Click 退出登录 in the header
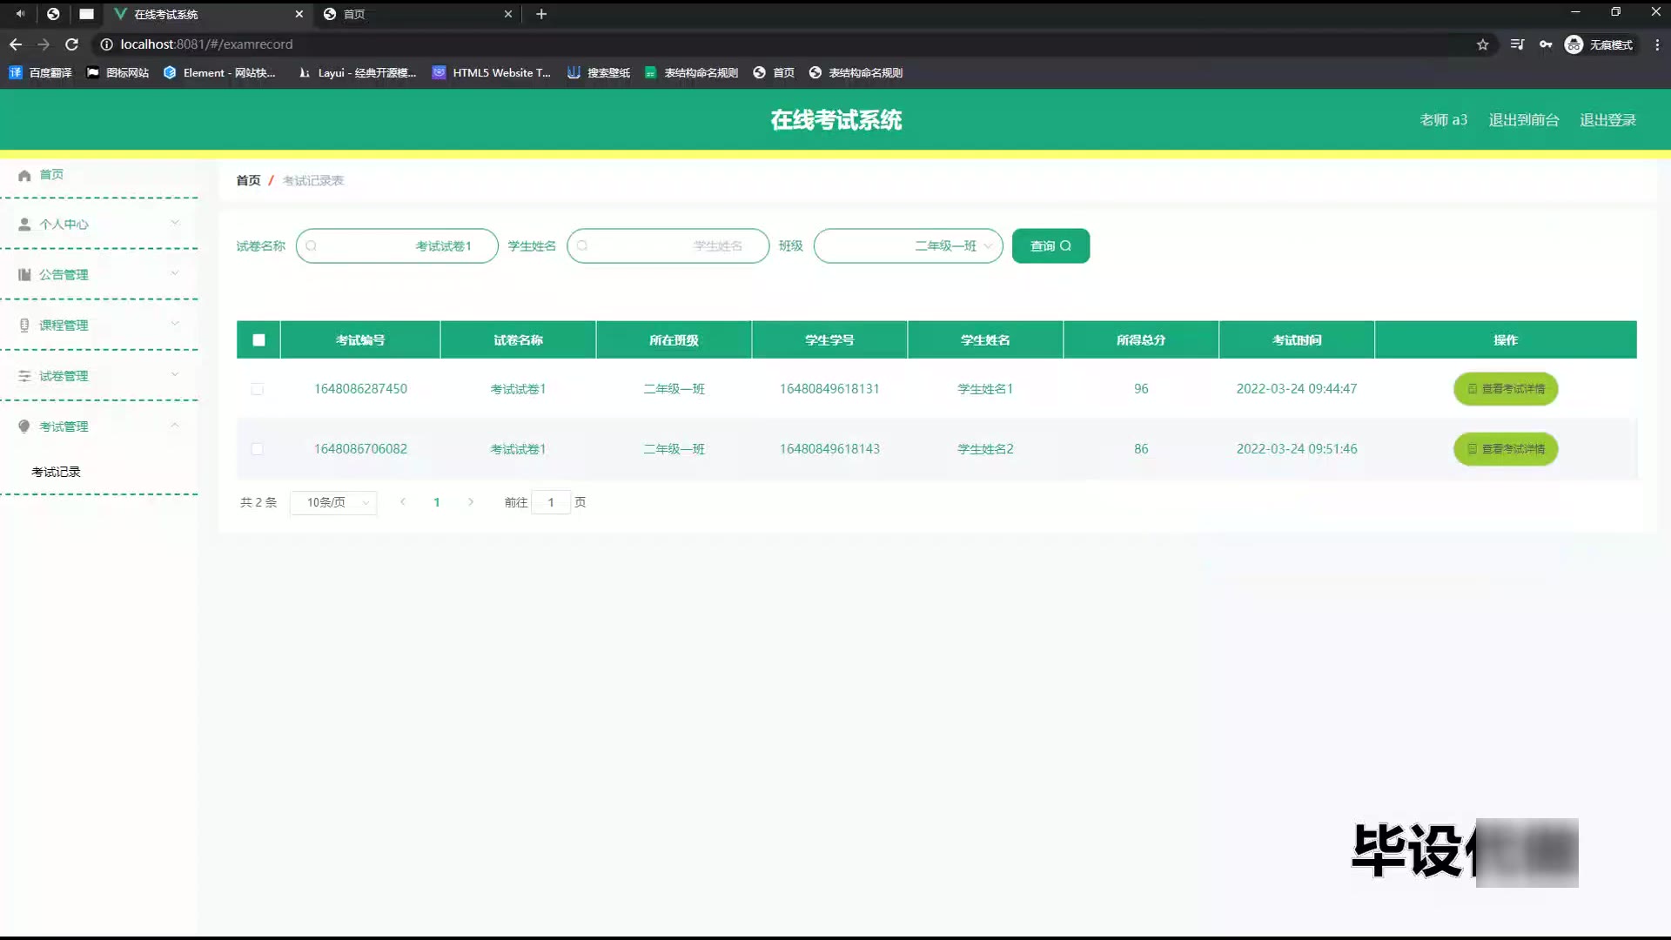The height and width of the screenshot is (940, 1671). 1607,120
